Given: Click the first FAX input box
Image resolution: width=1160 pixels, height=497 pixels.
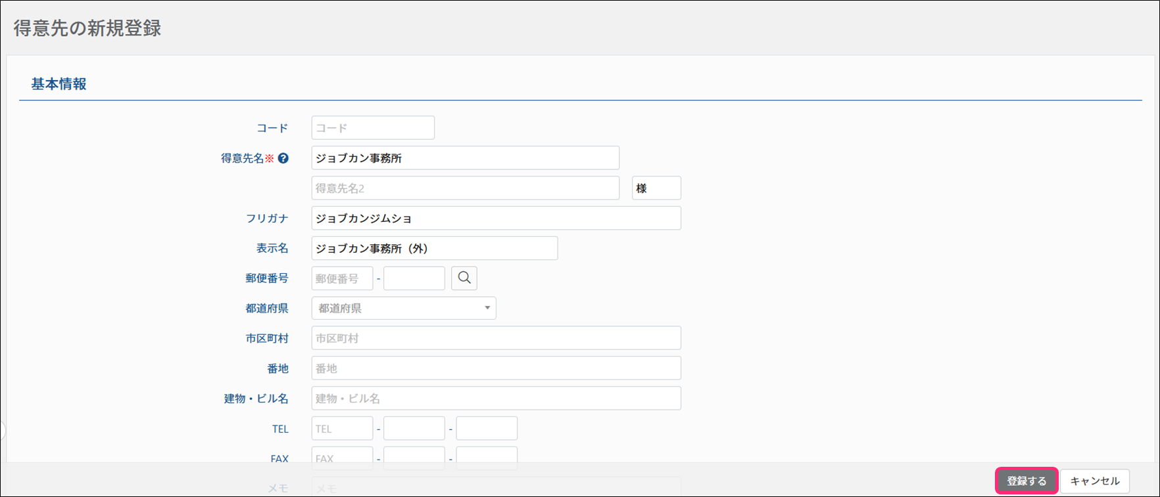Looking at the screenshot, I should pos(342,455).
